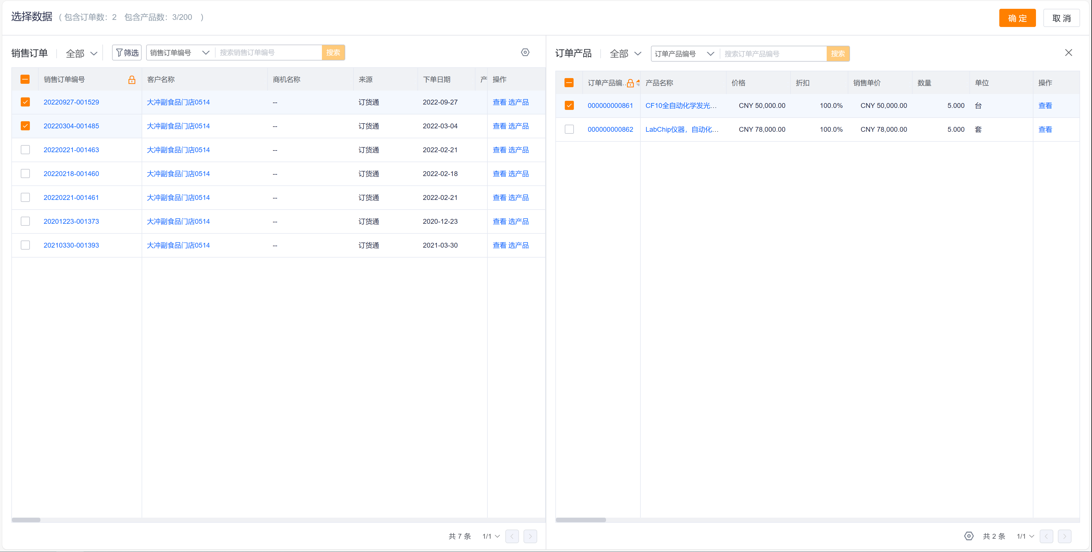Go to next page in sales order list
Viewport: 1092px width, 552px height.
point(530,536)
